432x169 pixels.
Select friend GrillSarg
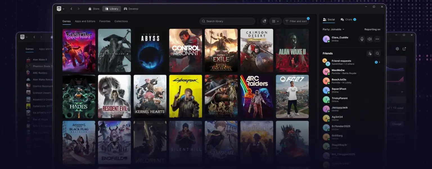coord(352,137)
